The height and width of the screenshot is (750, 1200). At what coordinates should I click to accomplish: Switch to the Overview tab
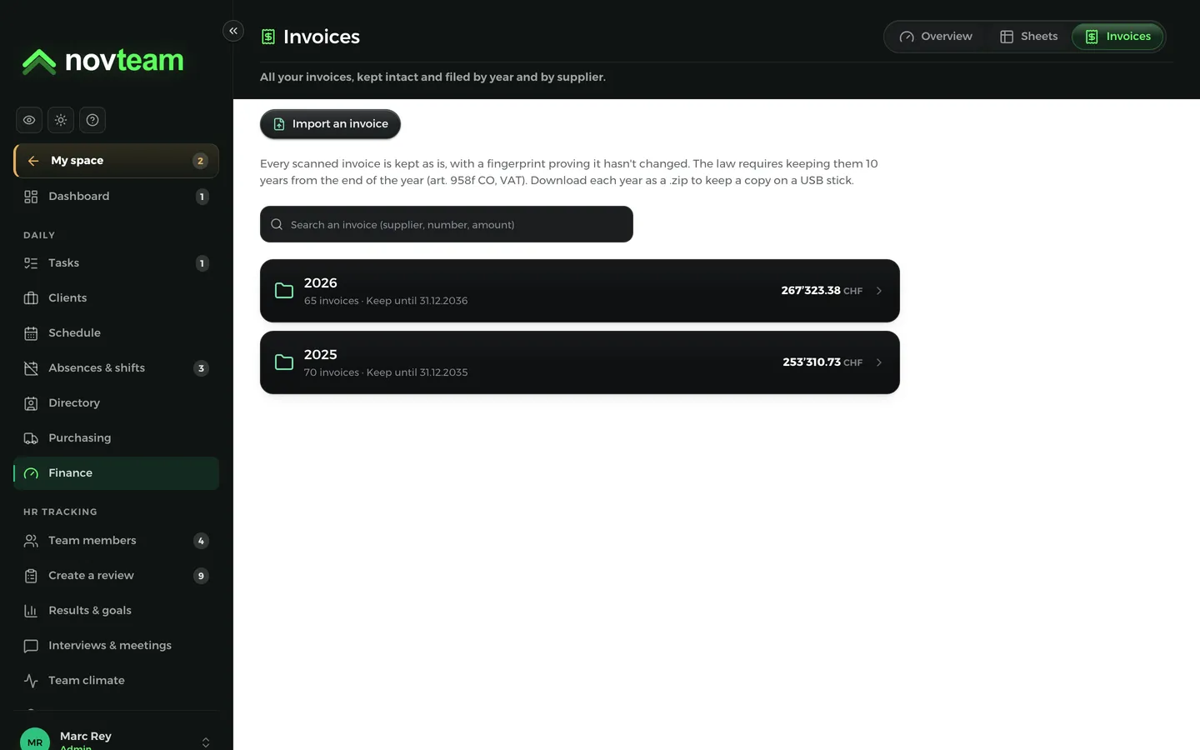[x=936, y=37]
